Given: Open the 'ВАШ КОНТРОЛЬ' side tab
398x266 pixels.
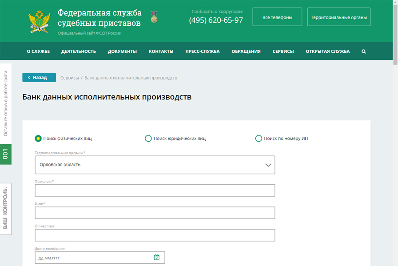Looking at the screenshot, I should click(6, 209).
